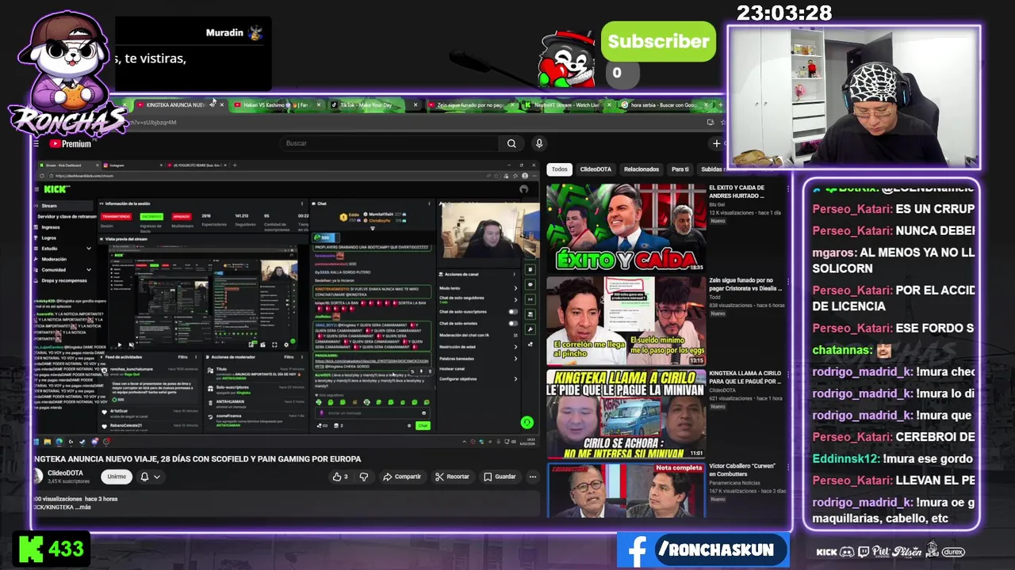Open Drops y recompensas in Kick sidebar
Screen dimensions: 1015x570
64,280
